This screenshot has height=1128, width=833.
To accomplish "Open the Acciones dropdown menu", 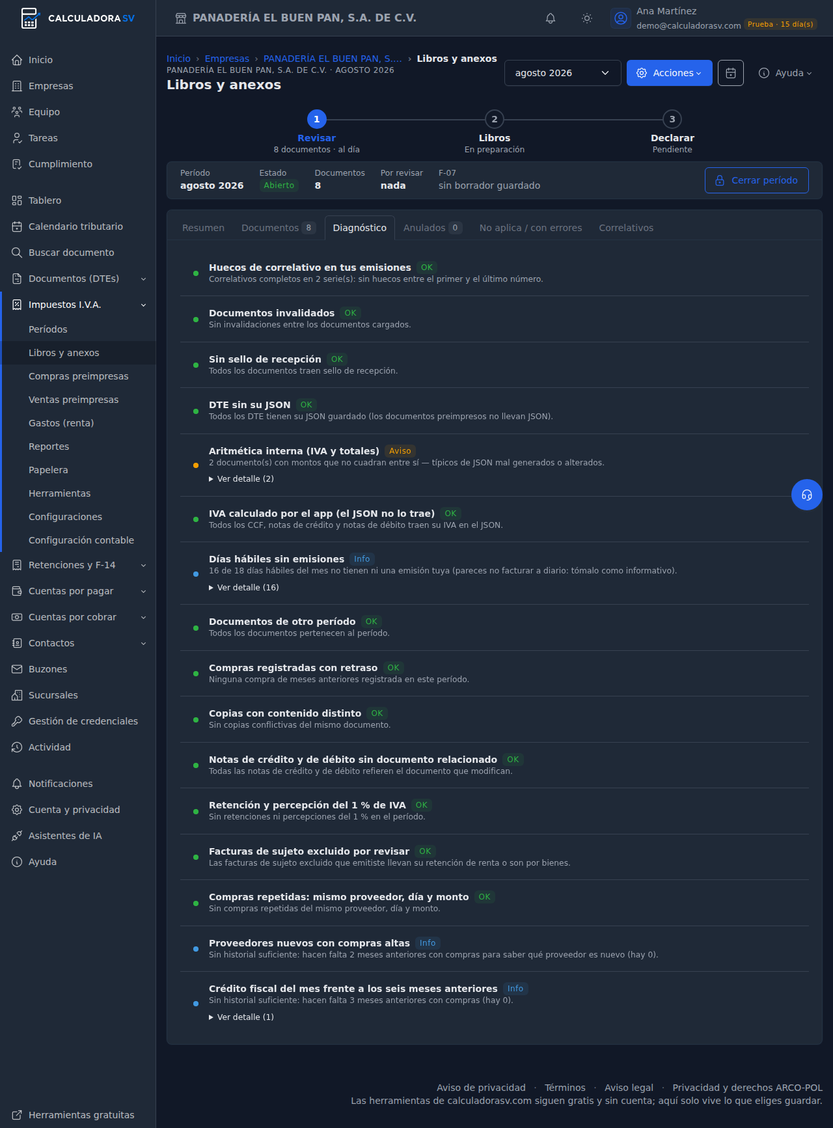I will tap(669, 73).
